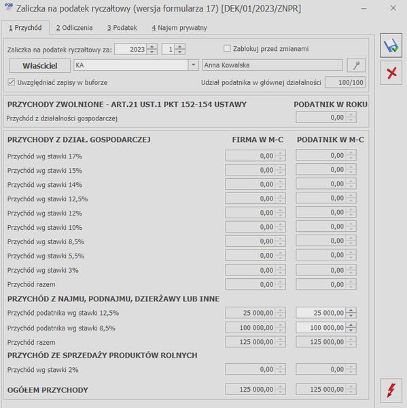Click the Właściciel button

click(x=39, y=65)
